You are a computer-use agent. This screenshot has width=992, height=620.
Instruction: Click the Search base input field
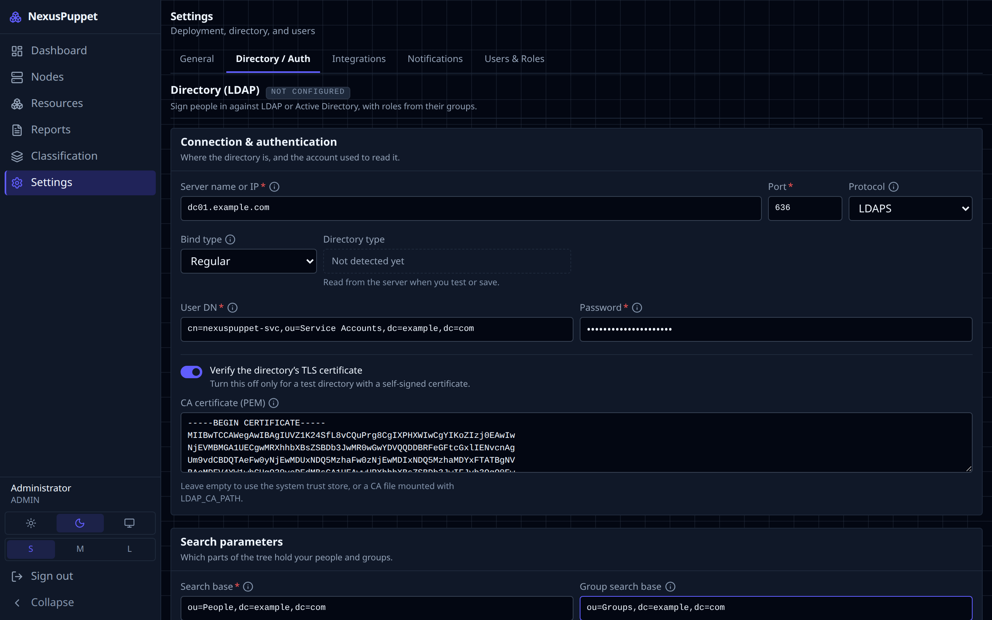click(x=377, y=608)
